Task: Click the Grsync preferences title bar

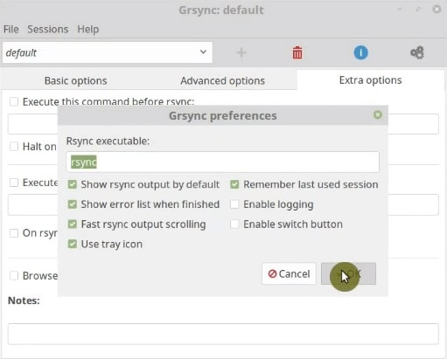Action: point(223,115)
